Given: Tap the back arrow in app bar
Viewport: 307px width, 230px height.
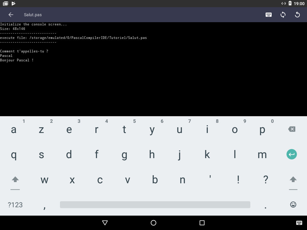Looking at the screenshot, I should click(11, 15).
